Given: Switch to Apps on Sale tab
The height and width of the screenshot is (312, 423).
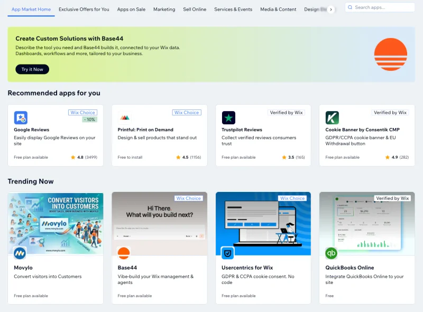Looking at the screenshot, I should click(131, 10).
